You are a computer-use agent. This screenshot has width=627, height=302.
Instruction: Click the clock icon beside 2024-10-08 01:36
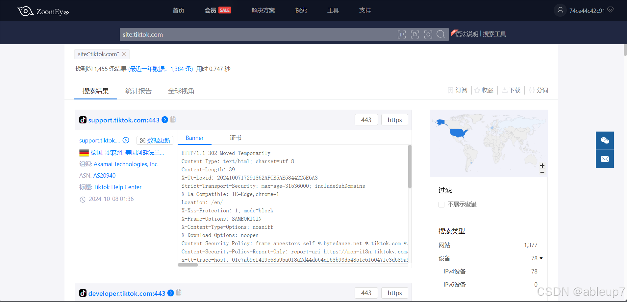pyautogui.click(x=83, y=199)
